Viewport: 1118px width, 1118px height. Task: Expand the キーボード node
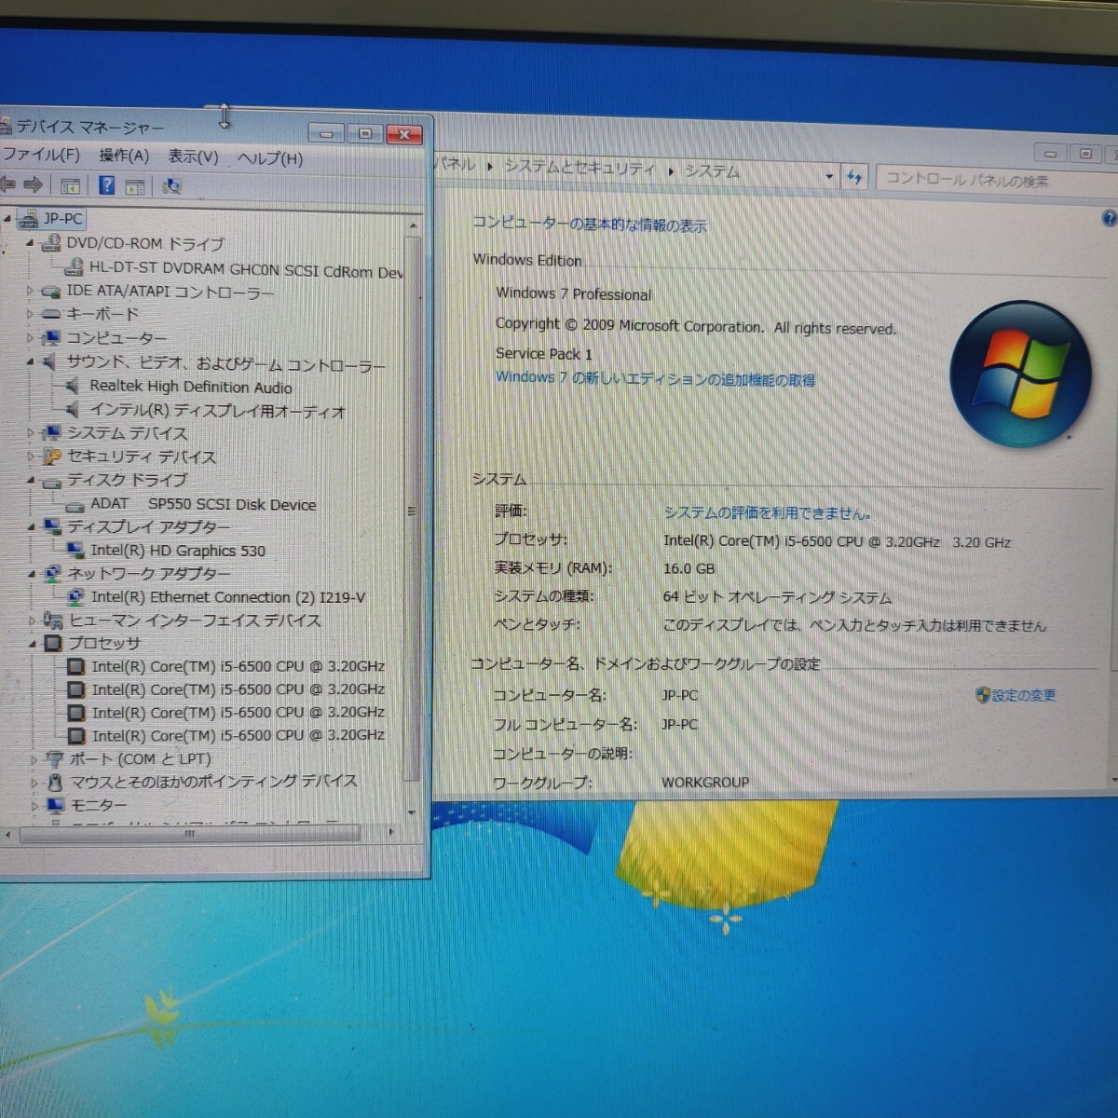click(x=30, y=315)
